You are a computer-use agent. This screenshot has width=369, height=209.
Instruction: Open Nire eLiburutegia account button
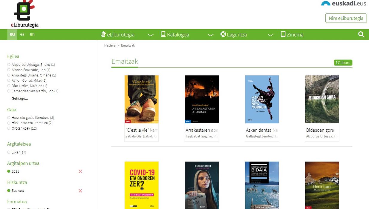pos(346,18)
